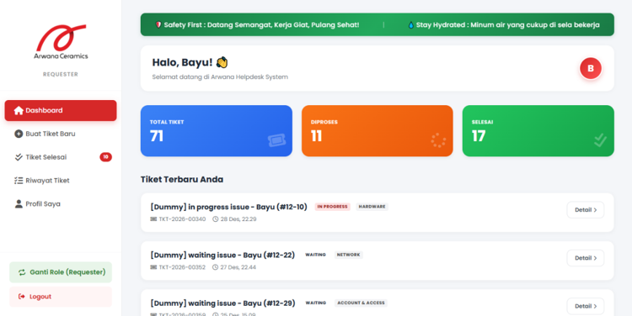
Task: Click ticket icon on Total Tiket card
Action: (x=277, y=140)
